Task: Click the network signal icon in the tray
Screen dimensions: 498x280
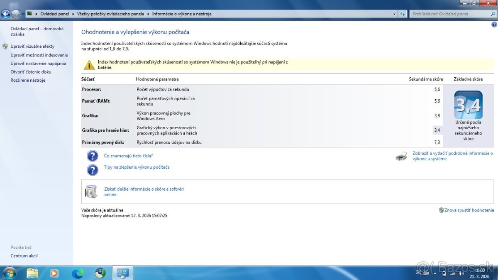Action: (453, 273)
